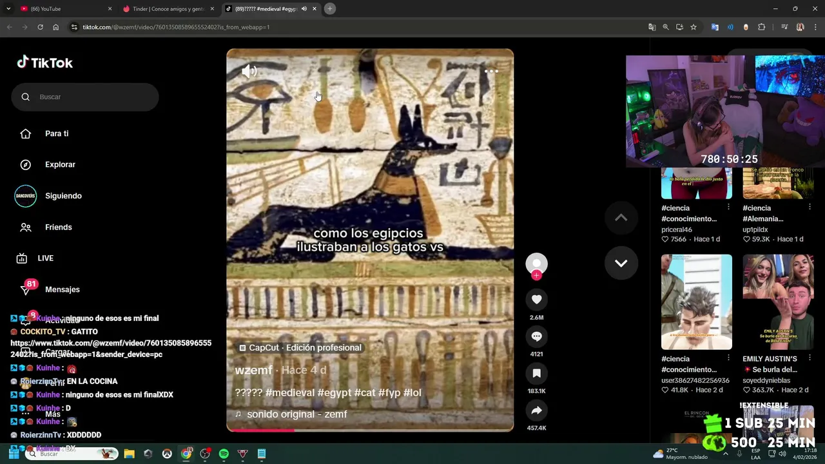Open Chrome three-dot menu

point(815,27)
